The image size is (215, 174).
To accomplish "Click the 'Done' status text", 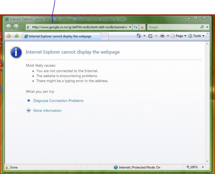I will pyautogui.click(x=14, y=167).
